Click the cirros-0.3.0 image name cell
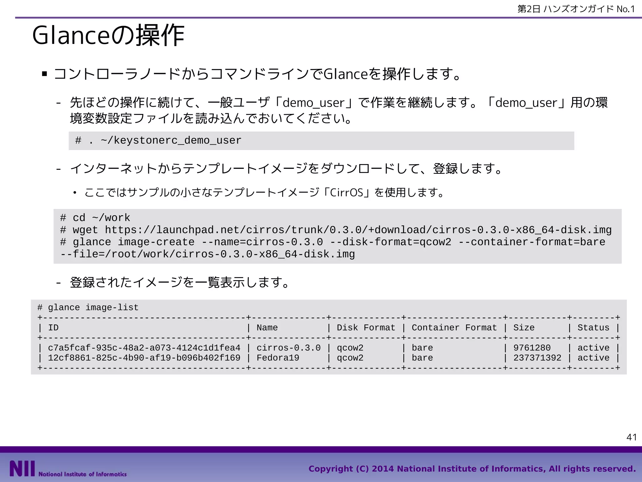This screenshot has height=482, width=642. pos(288,348)
